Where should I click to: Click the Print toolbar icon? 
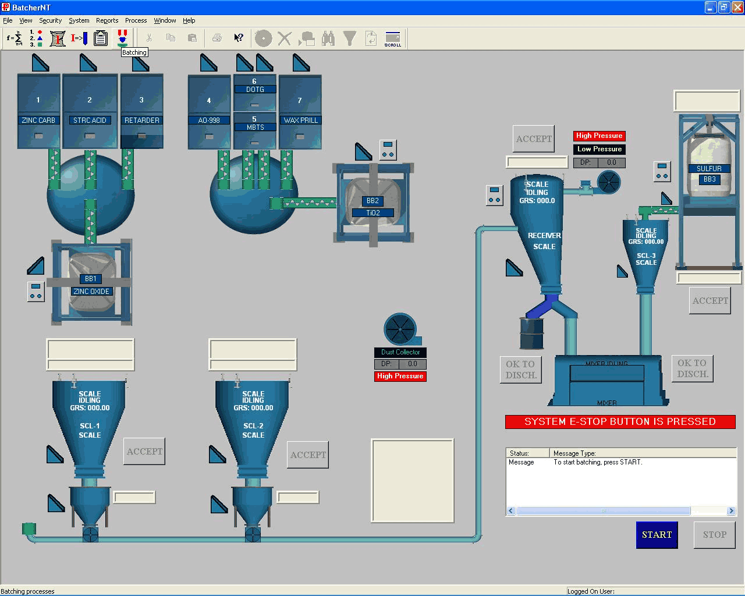(x=217, y=38)
